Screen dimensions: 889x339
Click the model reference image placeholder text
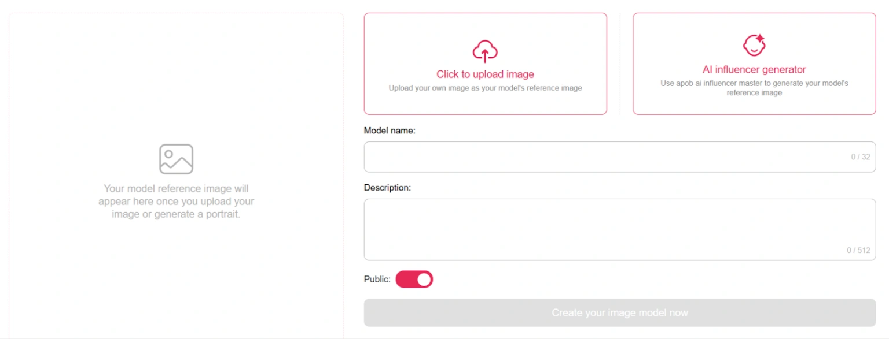tap(176, 201)
